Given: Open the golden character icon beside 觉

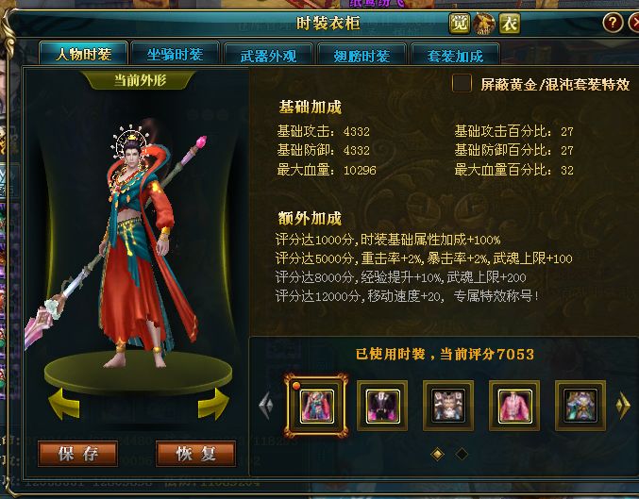Looking at the screenshot, I should pos(484,24).
